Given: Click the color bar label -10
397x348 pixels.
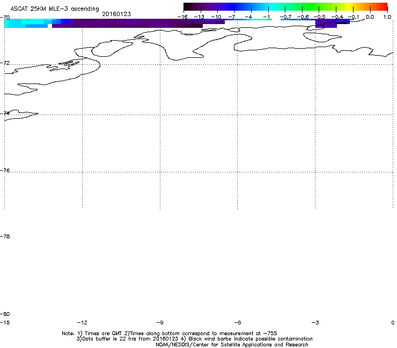Looking at the screenshot, I should click(x=216, y=17).
